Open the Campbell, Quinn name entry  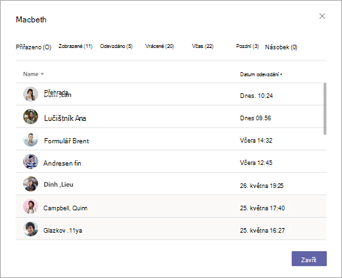(x=65, y=208)
